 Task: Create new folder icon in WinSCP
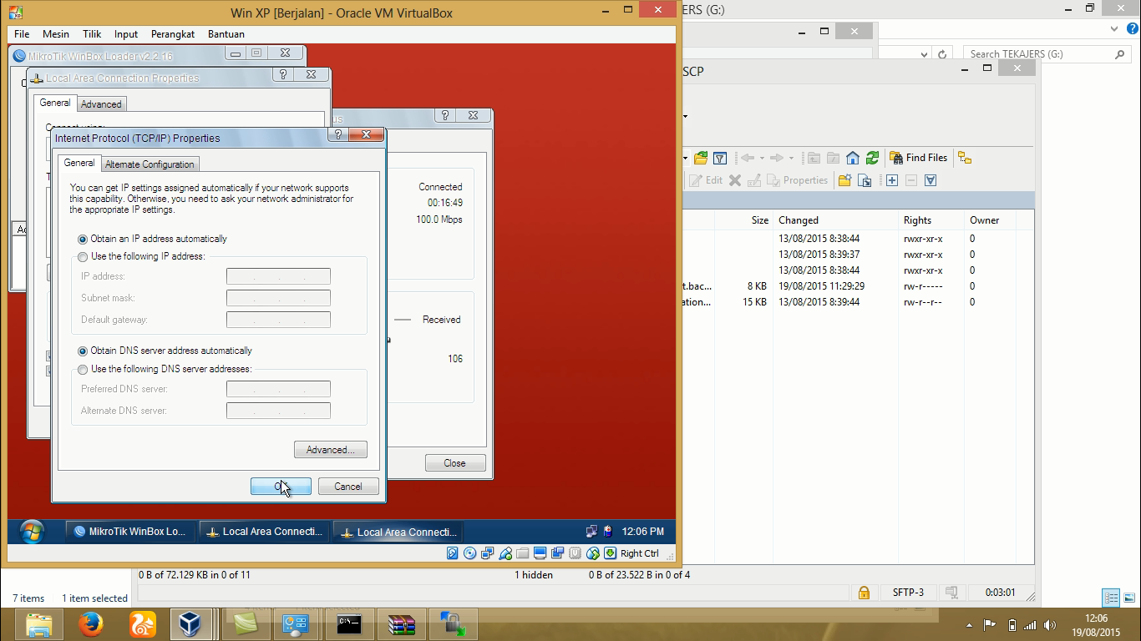(x=844, y=180)
